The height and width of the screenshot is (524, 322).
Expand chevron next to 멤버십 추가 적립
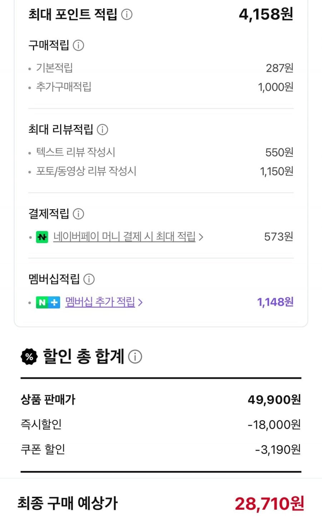pyautogui.click(x=140, y=303)
